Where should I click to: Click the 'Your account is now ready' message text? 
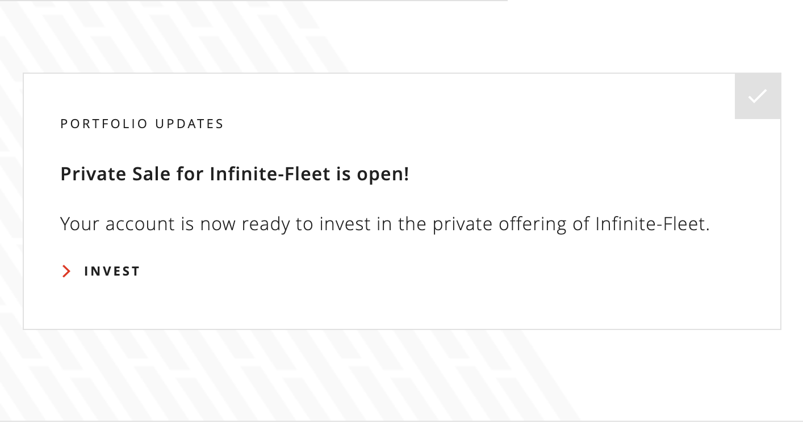(x=384, y=224)
